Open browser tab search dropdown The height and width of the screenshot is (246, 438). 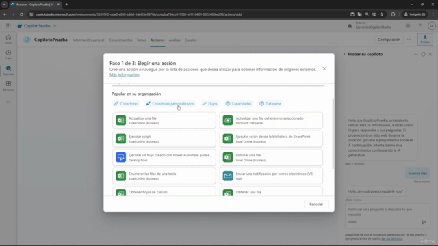[5, 5]
